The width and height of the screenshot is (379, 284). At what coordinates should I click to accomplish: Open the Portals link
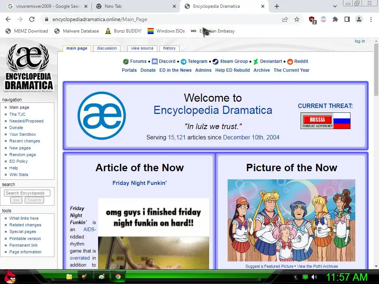click(x=129, y=70)
